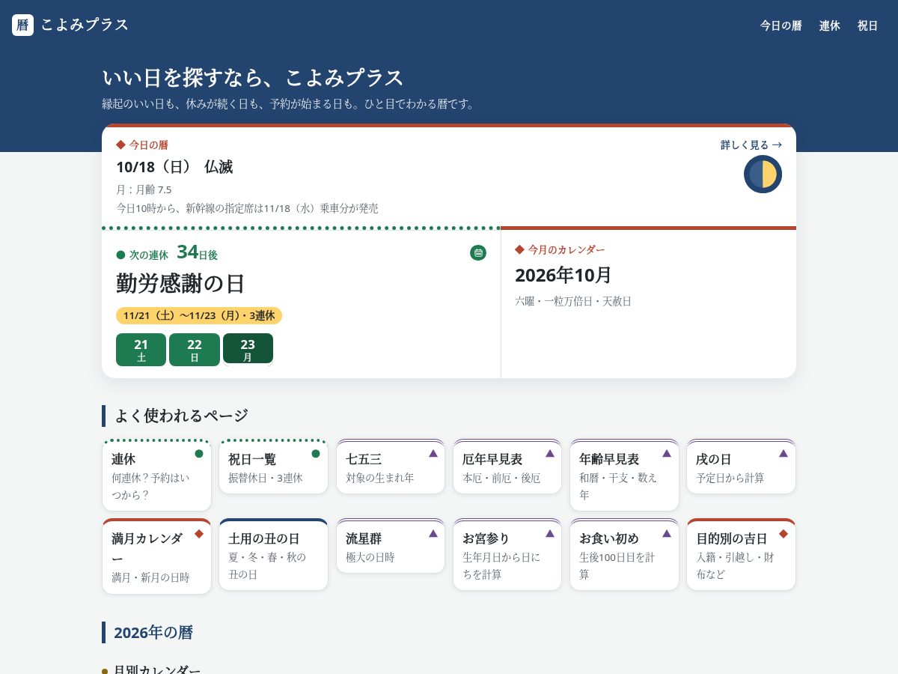Click the purple triangle in the 流星群 card
This screenshot has height=674, width=898.
click(433, 533)
